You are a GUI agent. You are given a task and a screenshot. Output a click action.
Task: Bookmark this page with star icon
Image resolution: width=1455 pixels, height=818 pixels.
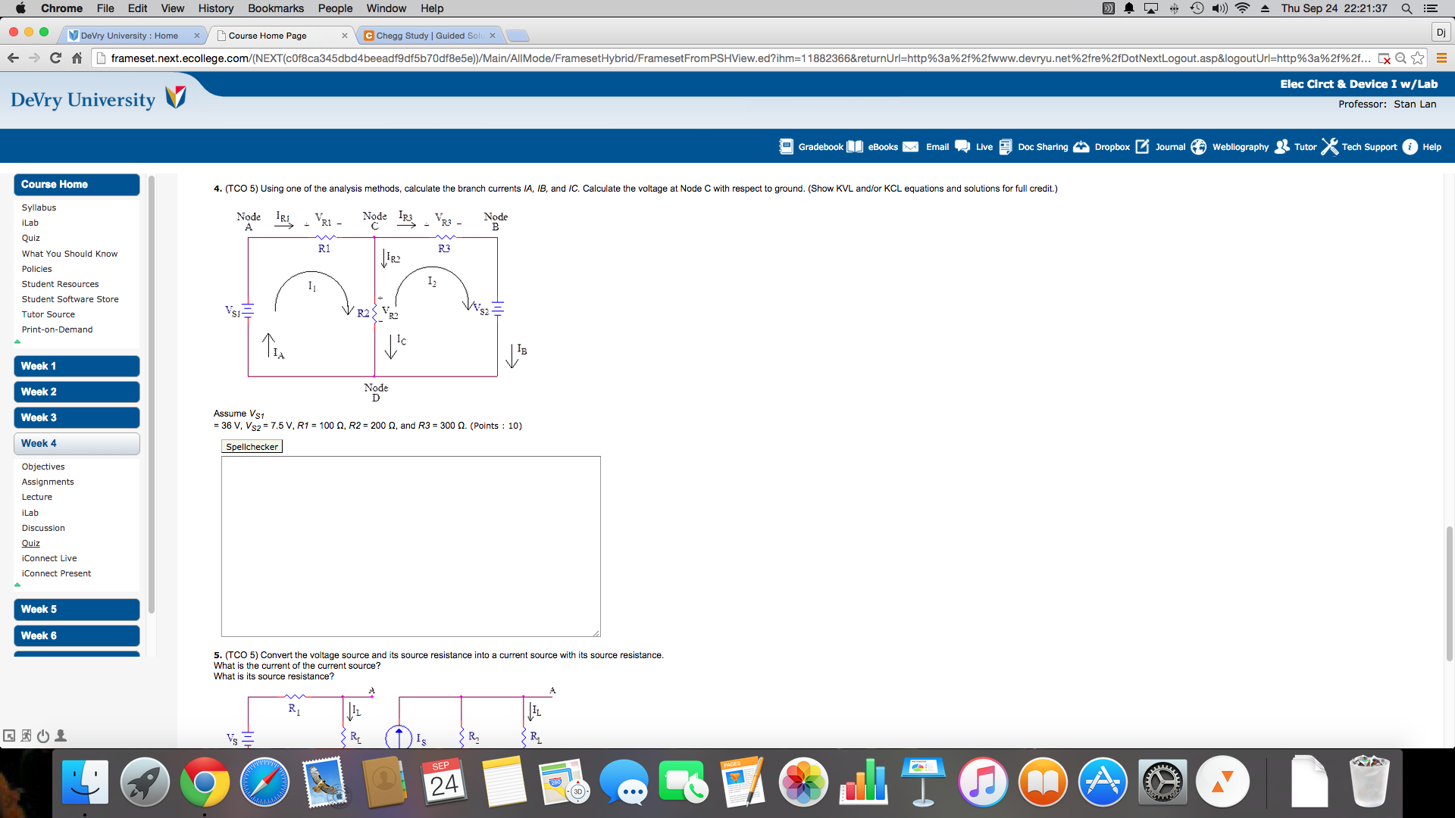[x=1417, y=58]
